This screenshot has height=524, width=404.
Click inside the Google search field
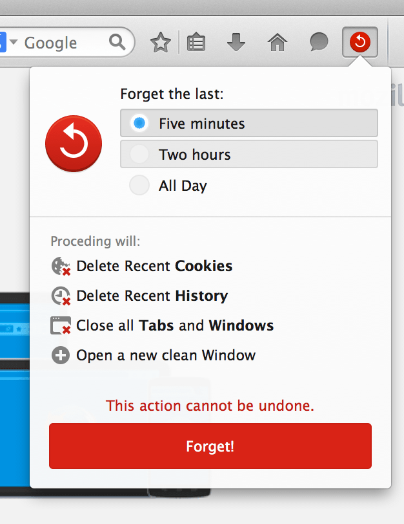click(65, 43)
